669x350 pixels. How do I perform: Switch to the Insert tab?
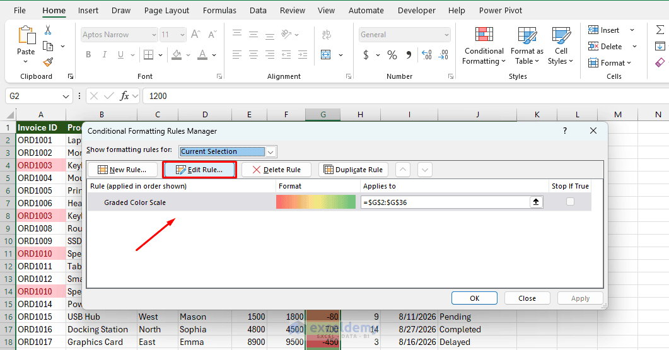pos(88,10)
